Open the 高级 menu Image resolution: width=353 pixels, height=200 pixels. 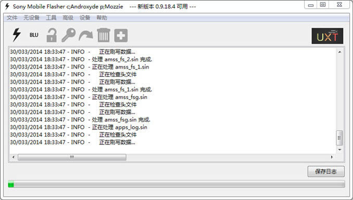[68, 18]
